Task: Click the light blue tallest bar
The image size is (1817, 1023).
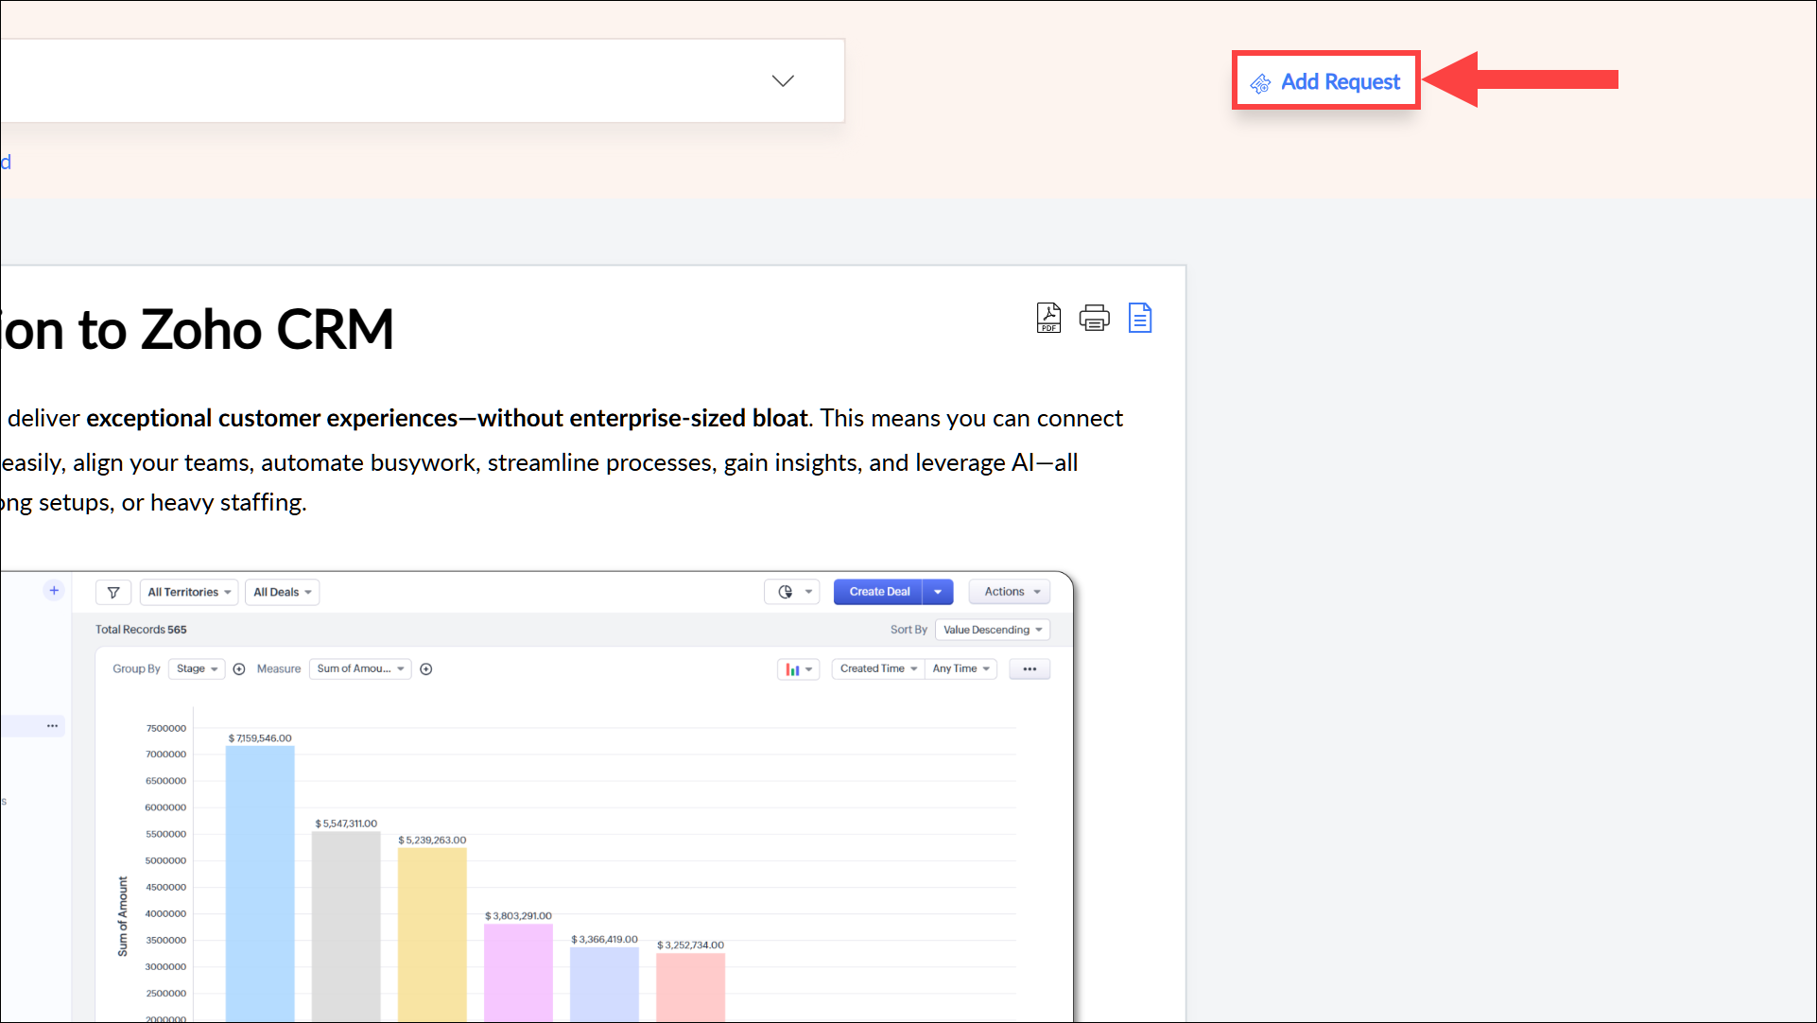Action: pyautogui.click(x=260, y=879)
